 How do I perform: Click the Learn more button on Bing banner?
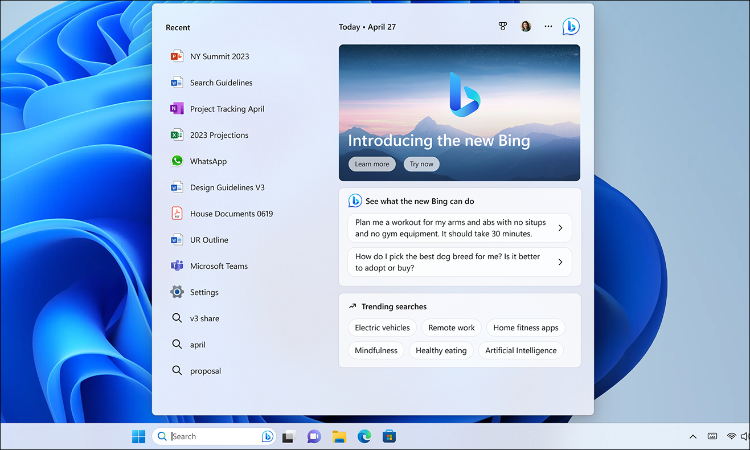[372, 164]
